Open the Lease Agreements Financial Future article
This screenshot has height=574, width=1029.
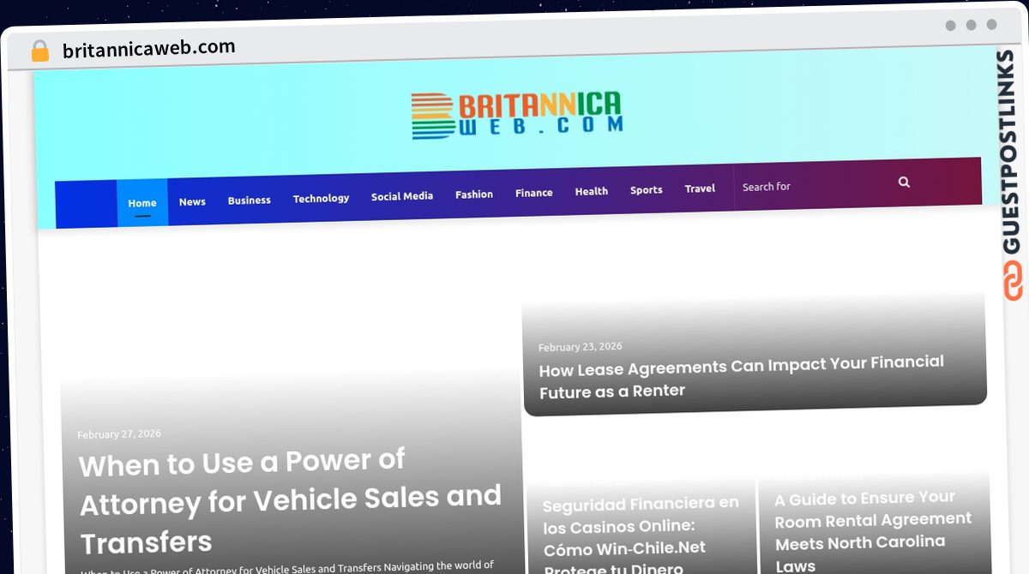tap(742, 377)
